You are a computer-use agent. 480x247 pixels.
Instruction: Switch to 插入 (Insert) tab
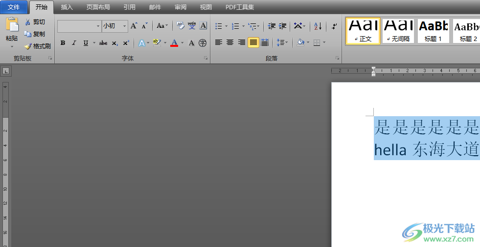tap(67, 7)
